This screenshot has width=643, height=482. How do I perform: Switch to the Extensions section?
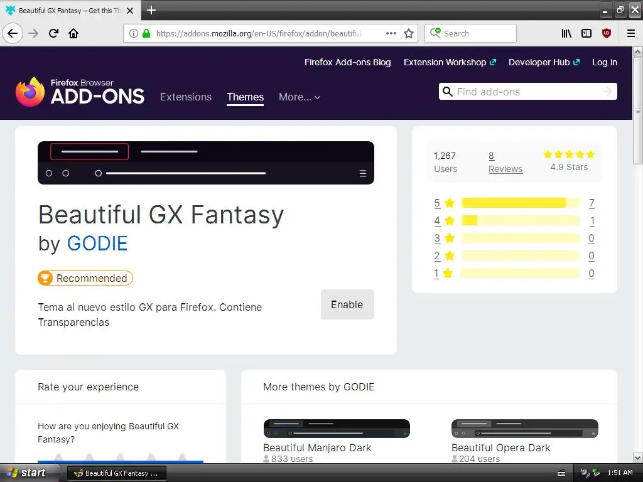[186, 97]
